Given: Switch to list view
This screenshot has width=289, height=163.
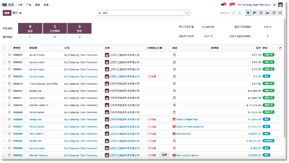Looking at the screenshot, I should coord(248,13).
